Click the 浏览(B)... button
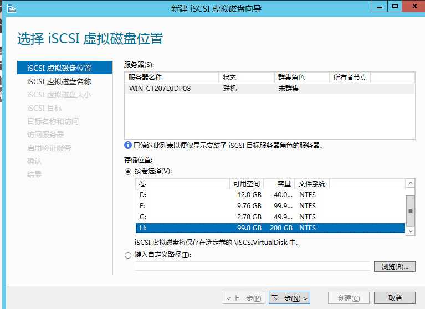 (x=395, y=267)
